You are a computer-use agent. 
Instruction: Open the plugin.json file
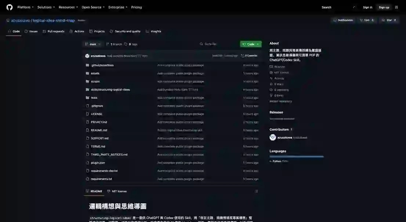pos(98,163)
